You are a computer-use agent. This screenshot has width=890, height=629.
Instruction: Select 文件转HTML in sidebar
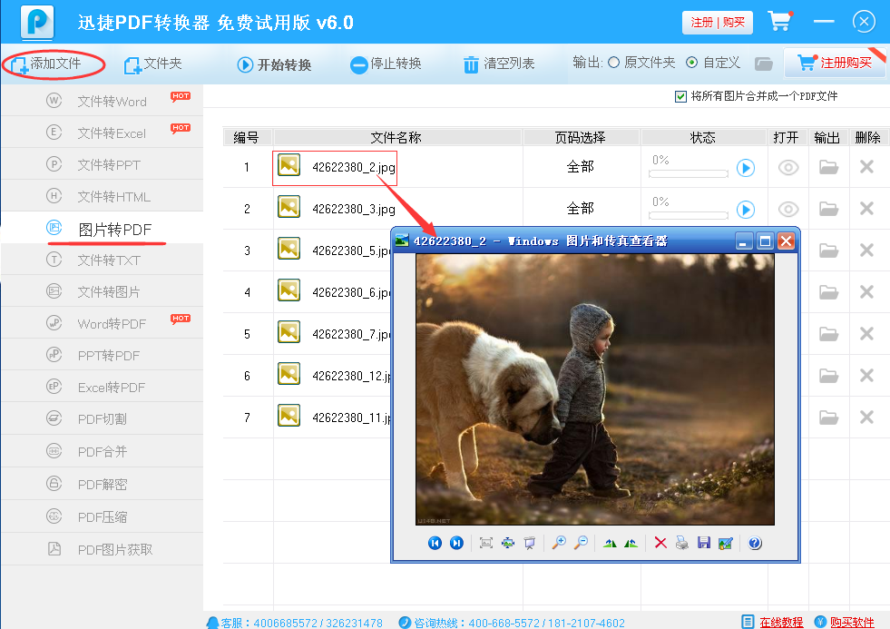click(x=103, y=196)
